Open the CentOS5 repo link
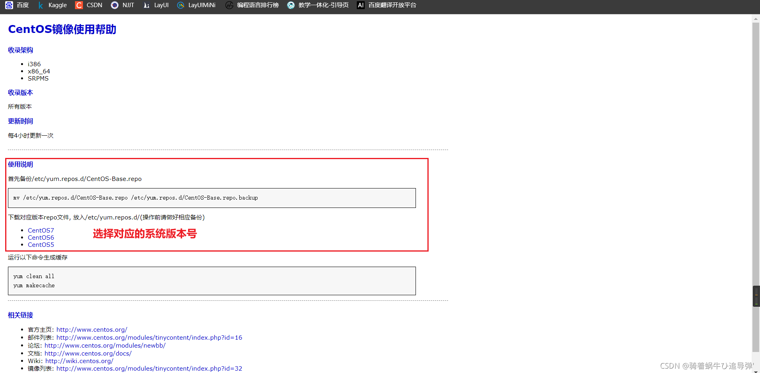 (x=41, y=244)
